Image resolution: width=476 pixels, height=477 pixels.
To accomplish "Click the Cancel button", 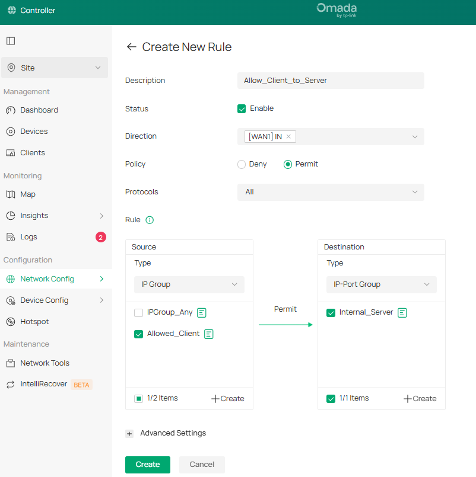I will click(x=202, y=465).
